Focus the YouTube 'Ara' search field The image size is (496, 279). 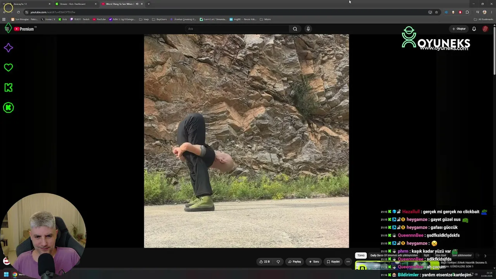click(236, 29)
